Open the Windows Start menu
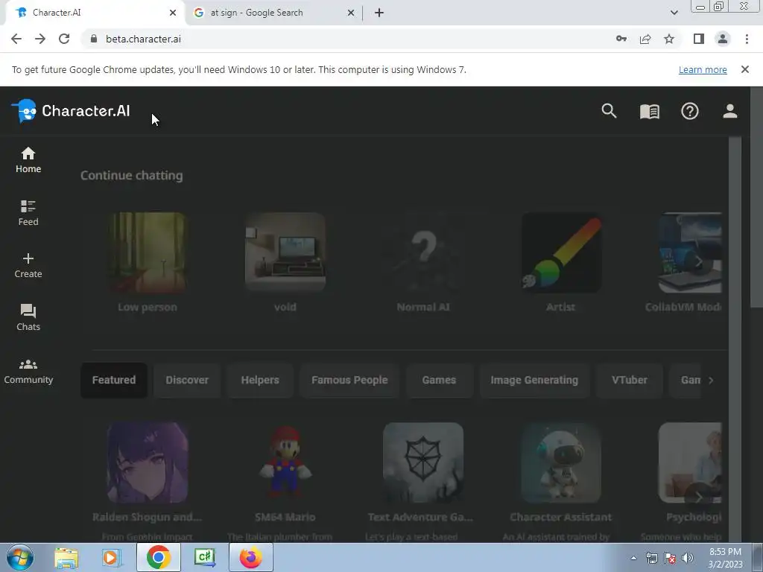Image resolution: width=763 pixels, height=572 pixels. (20, 557)
